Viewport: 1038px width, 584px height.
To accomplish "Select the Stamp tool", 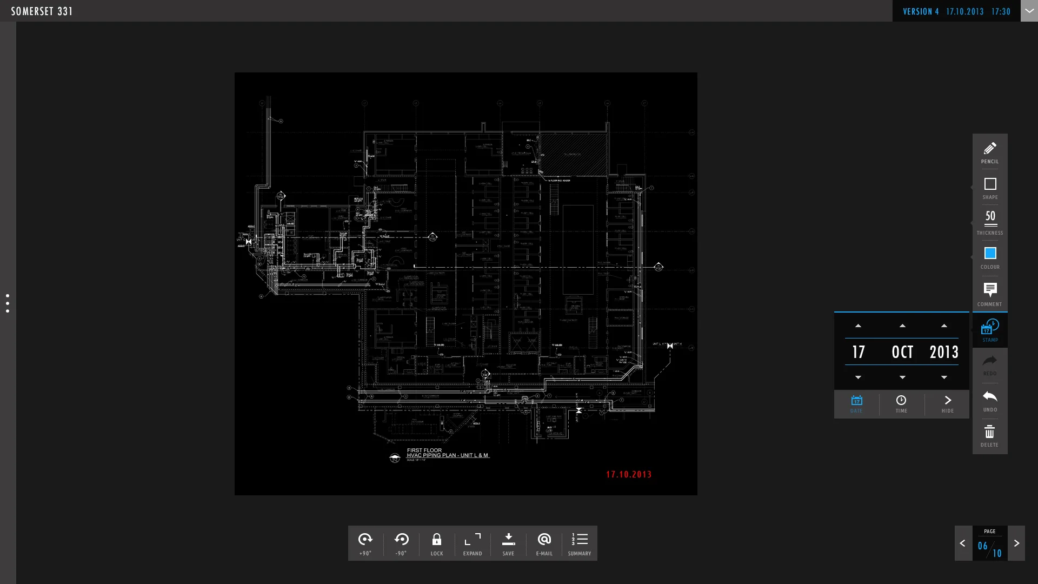I will pos(990,330).
